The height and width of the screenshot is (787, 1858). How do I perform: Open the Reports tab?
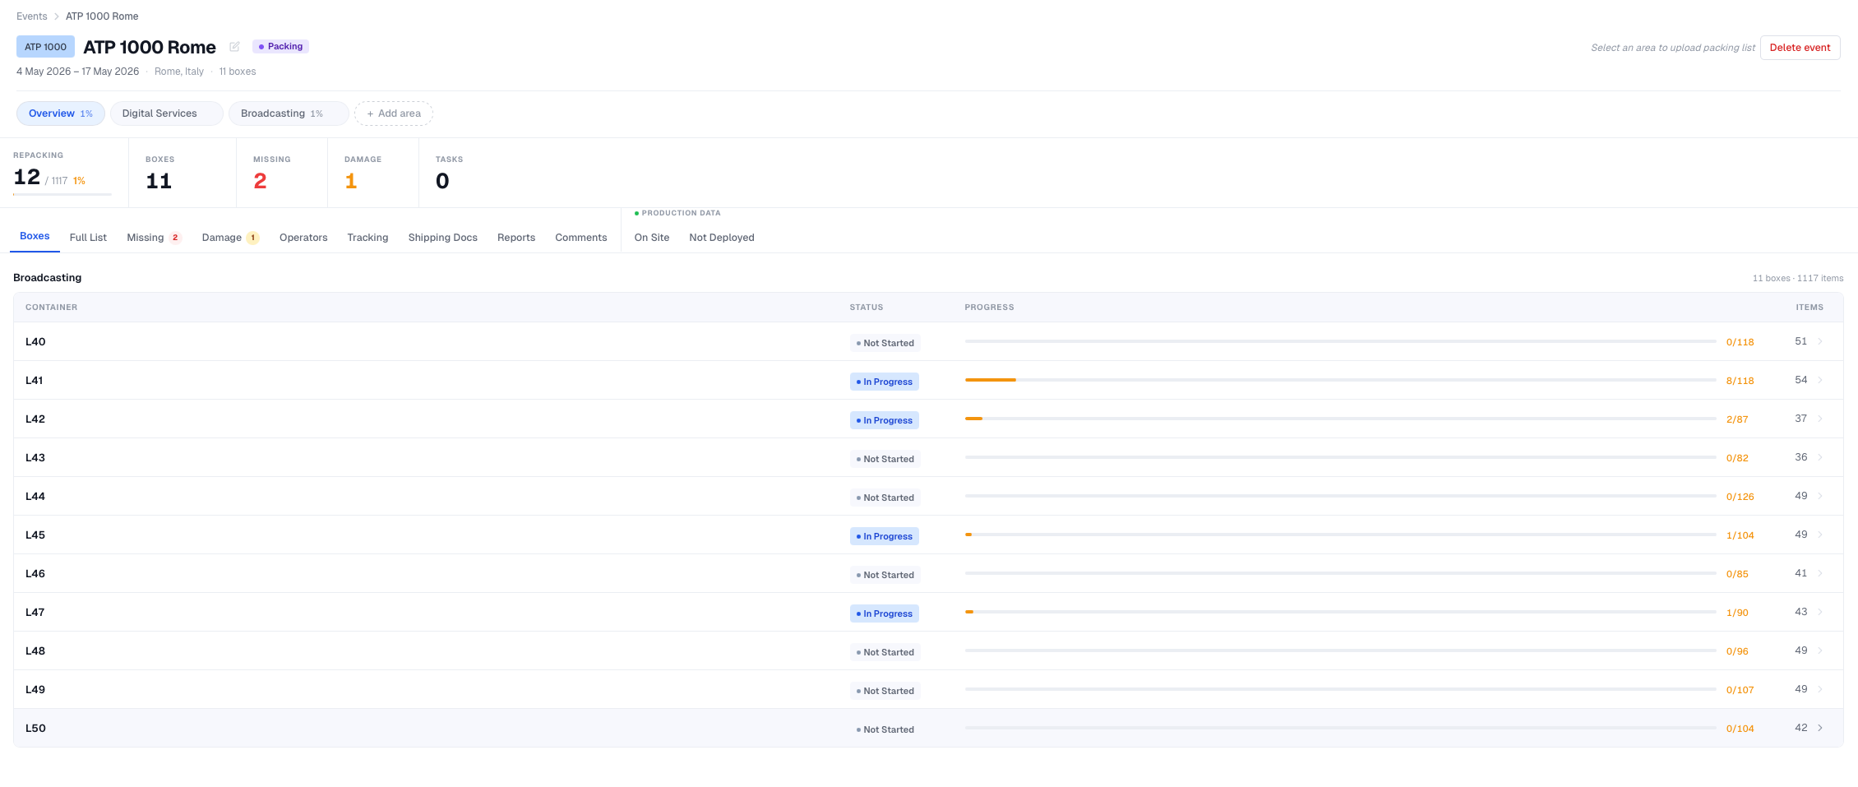click(516, 238)
